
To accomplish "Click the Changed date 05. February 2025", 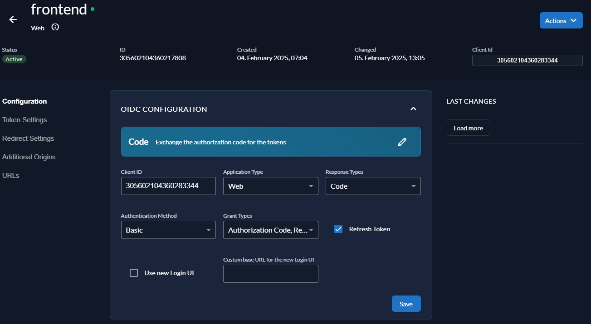I will [390, 58].
